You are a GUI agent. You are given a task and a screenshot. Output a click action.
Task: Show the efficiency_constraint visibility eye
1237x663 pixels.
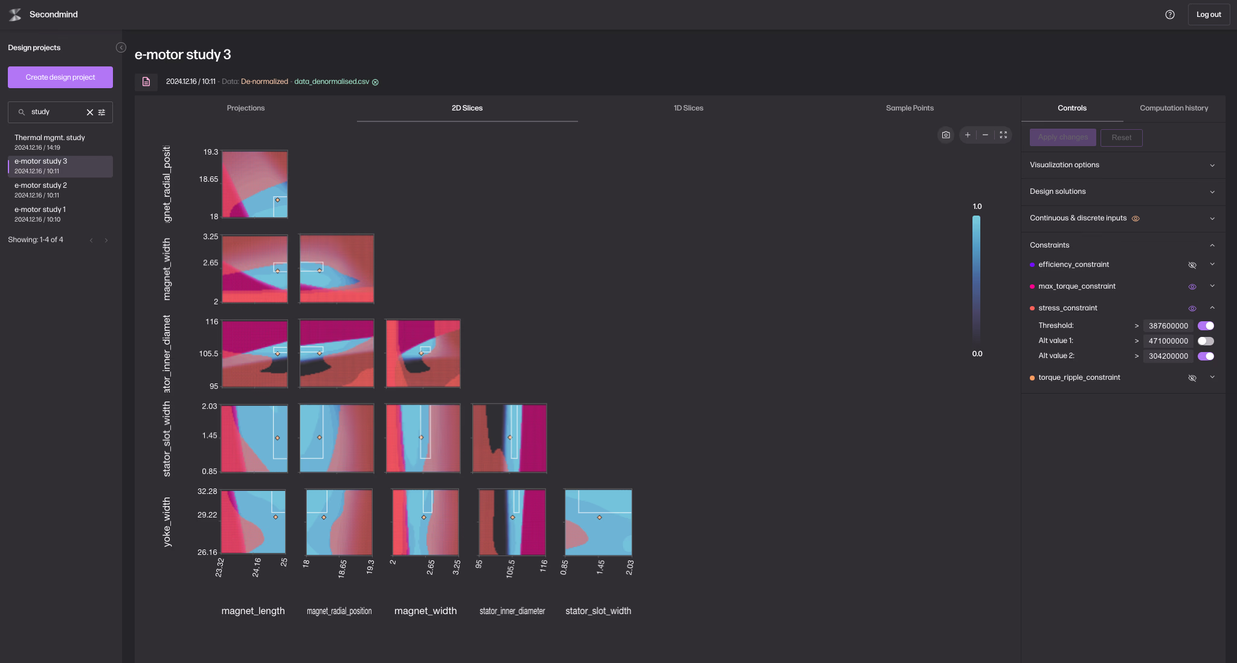coord(1192,265)
